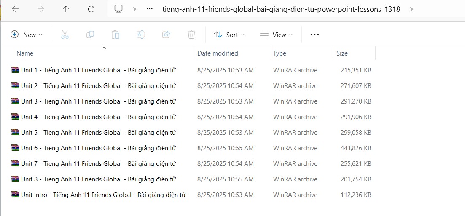Select the Unit 7 archive icon
The image size is (465, 216).
pos(14,163)
